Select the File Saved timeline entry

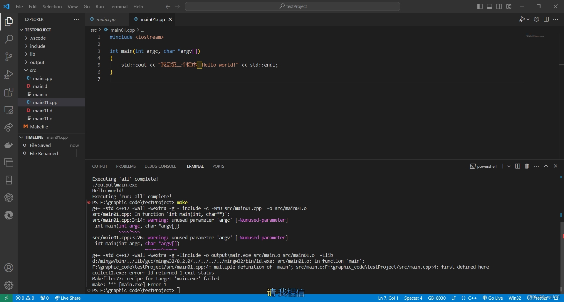pyautogui.click(x=51, y=145)
